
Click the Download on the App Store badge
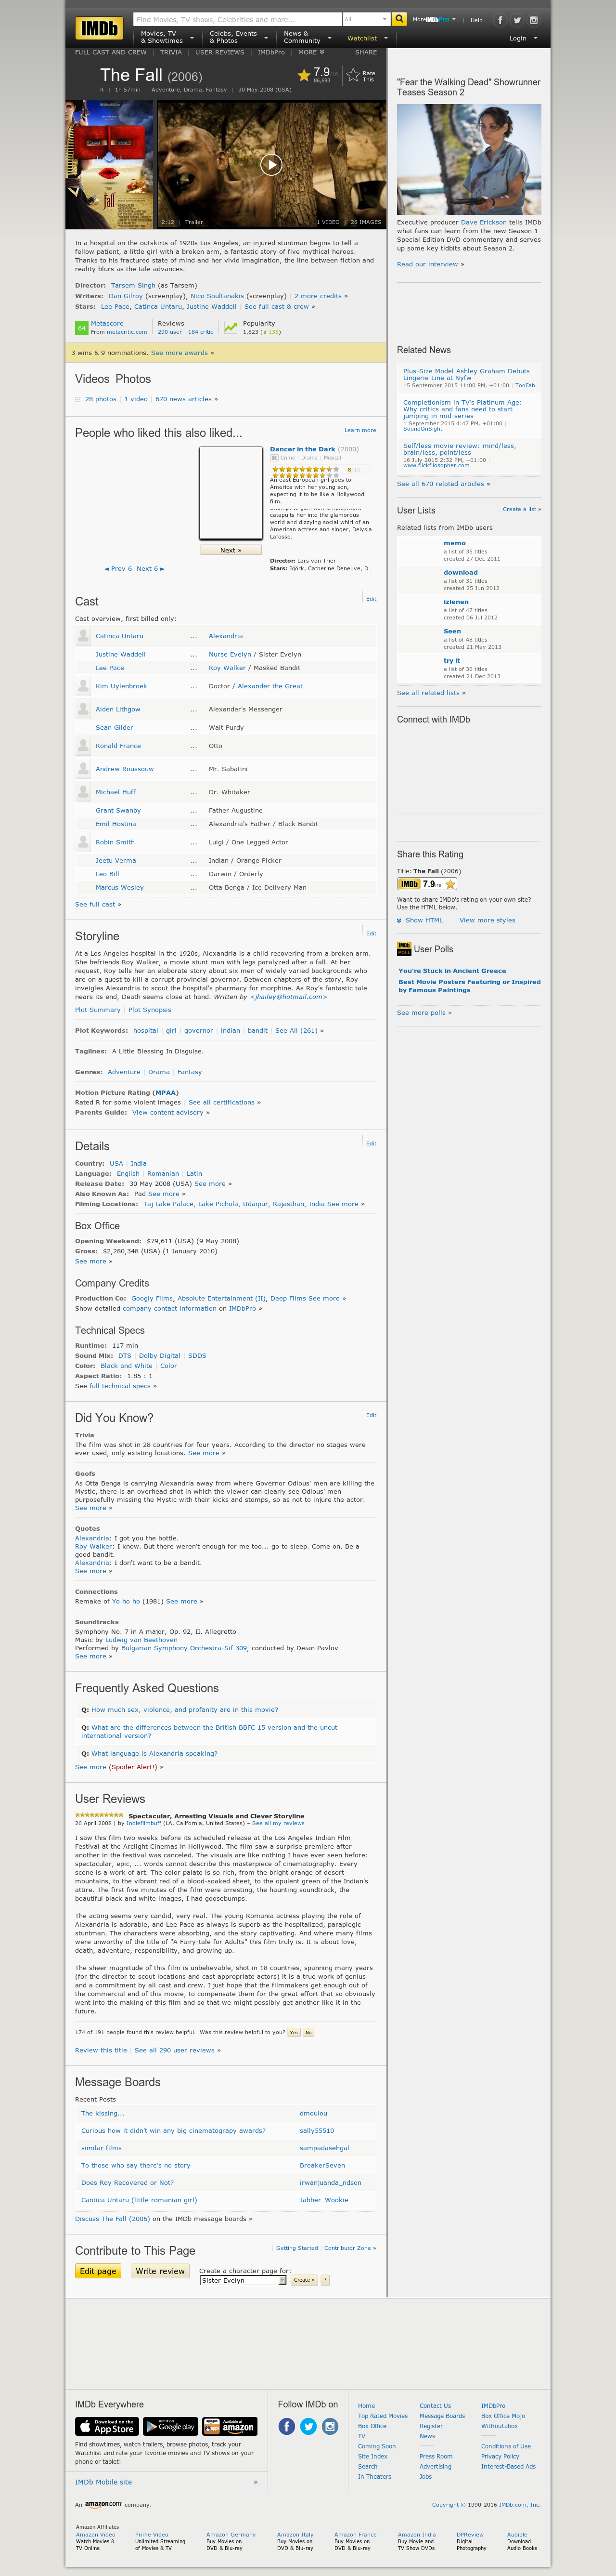pos(107,2426)
